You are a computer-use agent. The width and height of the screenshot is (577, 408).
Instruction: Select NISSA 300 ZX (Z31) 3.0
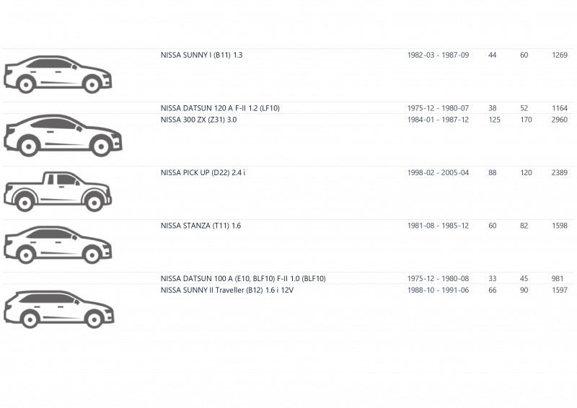(198, 120)
